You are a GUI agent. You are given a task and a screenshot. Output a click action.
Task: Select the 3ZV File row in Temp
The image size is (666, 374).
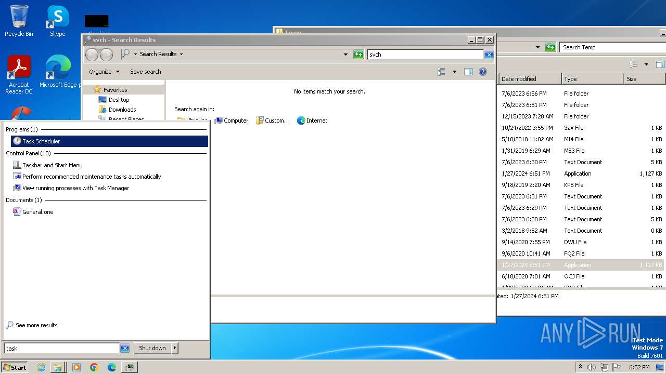coord(581,128)
